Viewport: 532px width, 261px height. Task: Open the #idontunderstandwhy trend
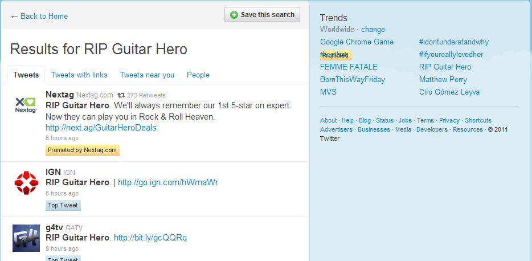pos(453,42)
